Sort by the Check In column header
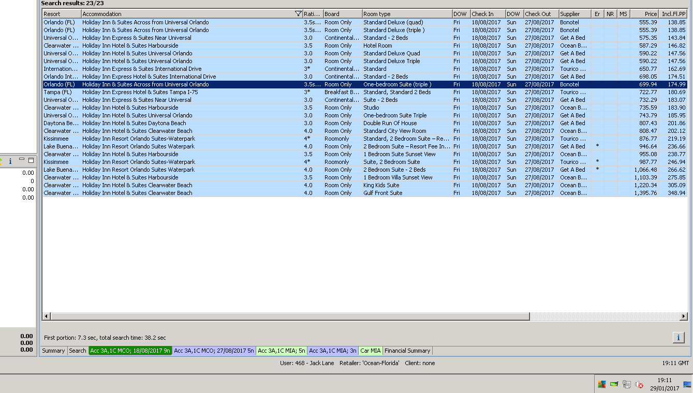Viewport: 693px width, 393px height. 488,14
